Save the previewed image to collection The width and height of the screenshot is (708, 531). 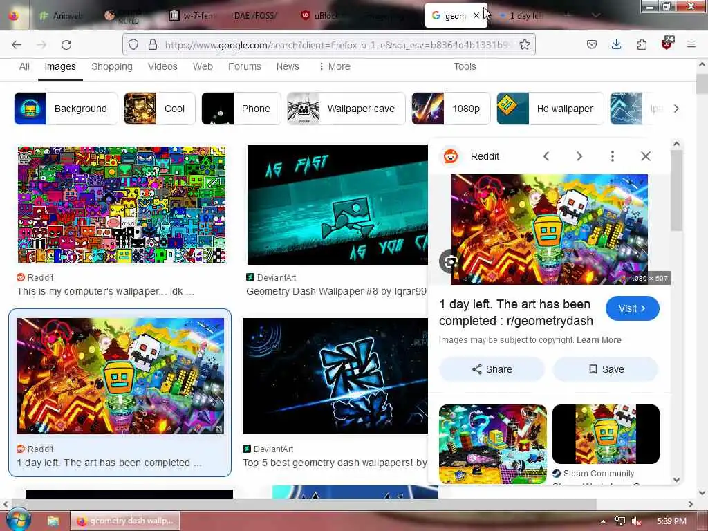[606, 369]
